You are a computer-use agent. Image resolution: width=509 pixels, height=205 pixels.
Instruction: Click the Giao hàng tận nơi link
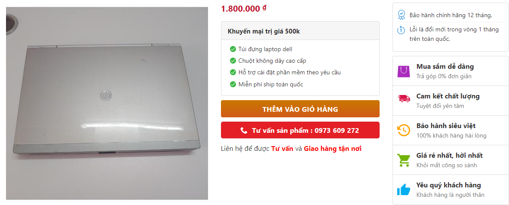[333, 149]
